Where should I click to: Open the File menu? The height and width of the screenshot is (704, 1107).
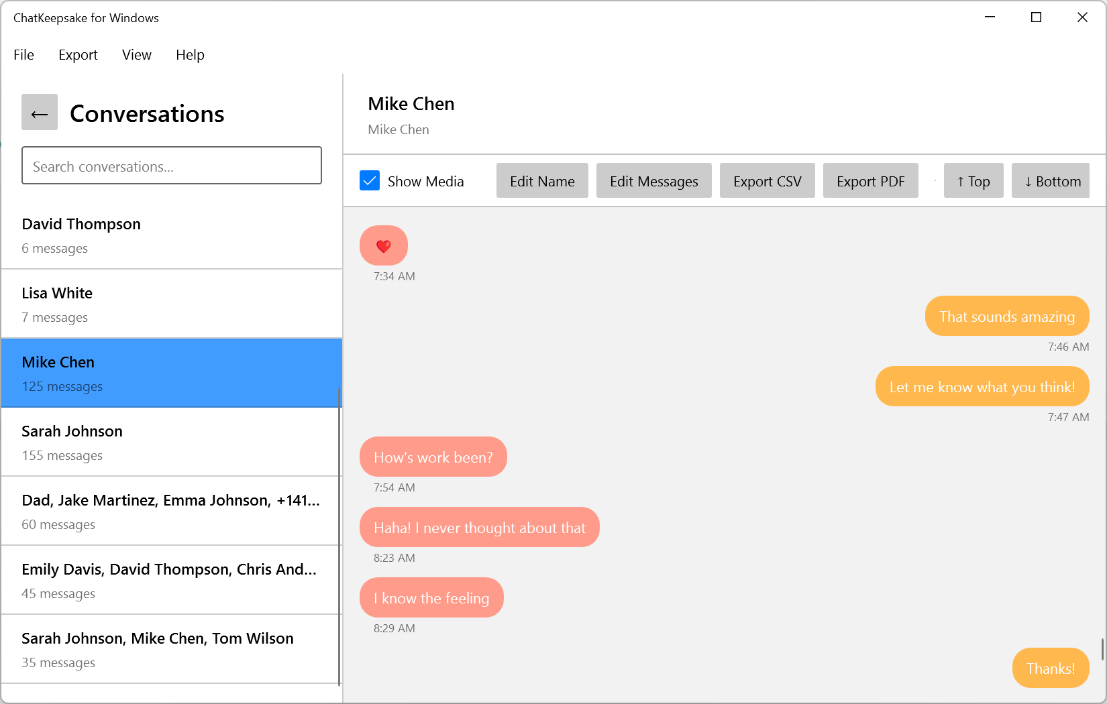[x=23, y=55]
